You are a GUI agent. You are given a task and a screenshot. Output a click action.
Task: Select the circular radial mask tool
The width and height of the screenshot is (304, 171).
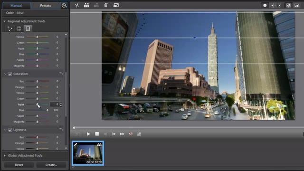point(19,28)
